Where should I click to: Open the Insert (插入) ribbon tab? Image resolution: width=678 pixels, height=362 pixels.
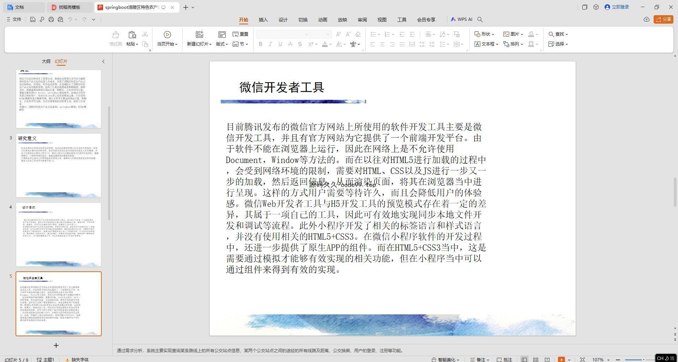[263, 20]
